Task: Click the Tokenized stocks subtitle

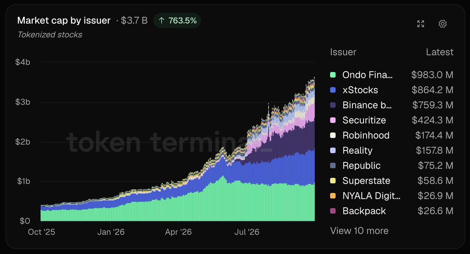Action: [50, 35]
